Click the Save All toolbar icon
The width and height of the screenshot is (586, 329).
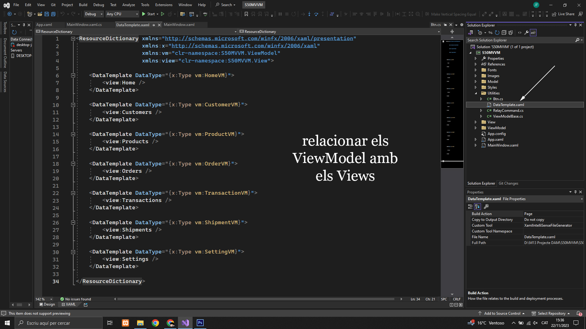tap(53, 14)
